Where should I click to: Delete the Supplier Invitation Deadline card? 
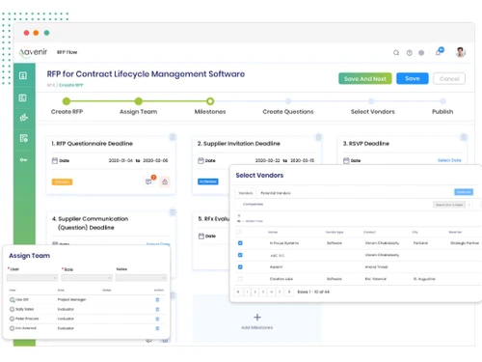(318, 137)
